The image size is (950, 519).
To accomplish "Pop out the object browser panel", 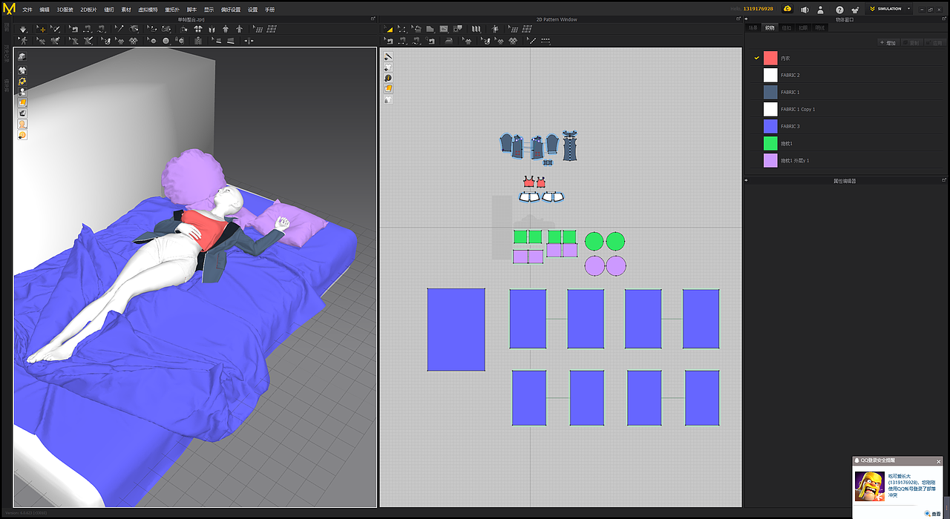I will coord(945,19).
